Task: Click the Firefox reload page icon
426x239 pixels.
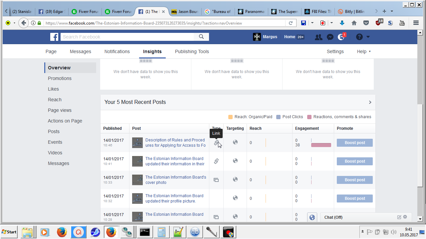Action: pos(291,23)
